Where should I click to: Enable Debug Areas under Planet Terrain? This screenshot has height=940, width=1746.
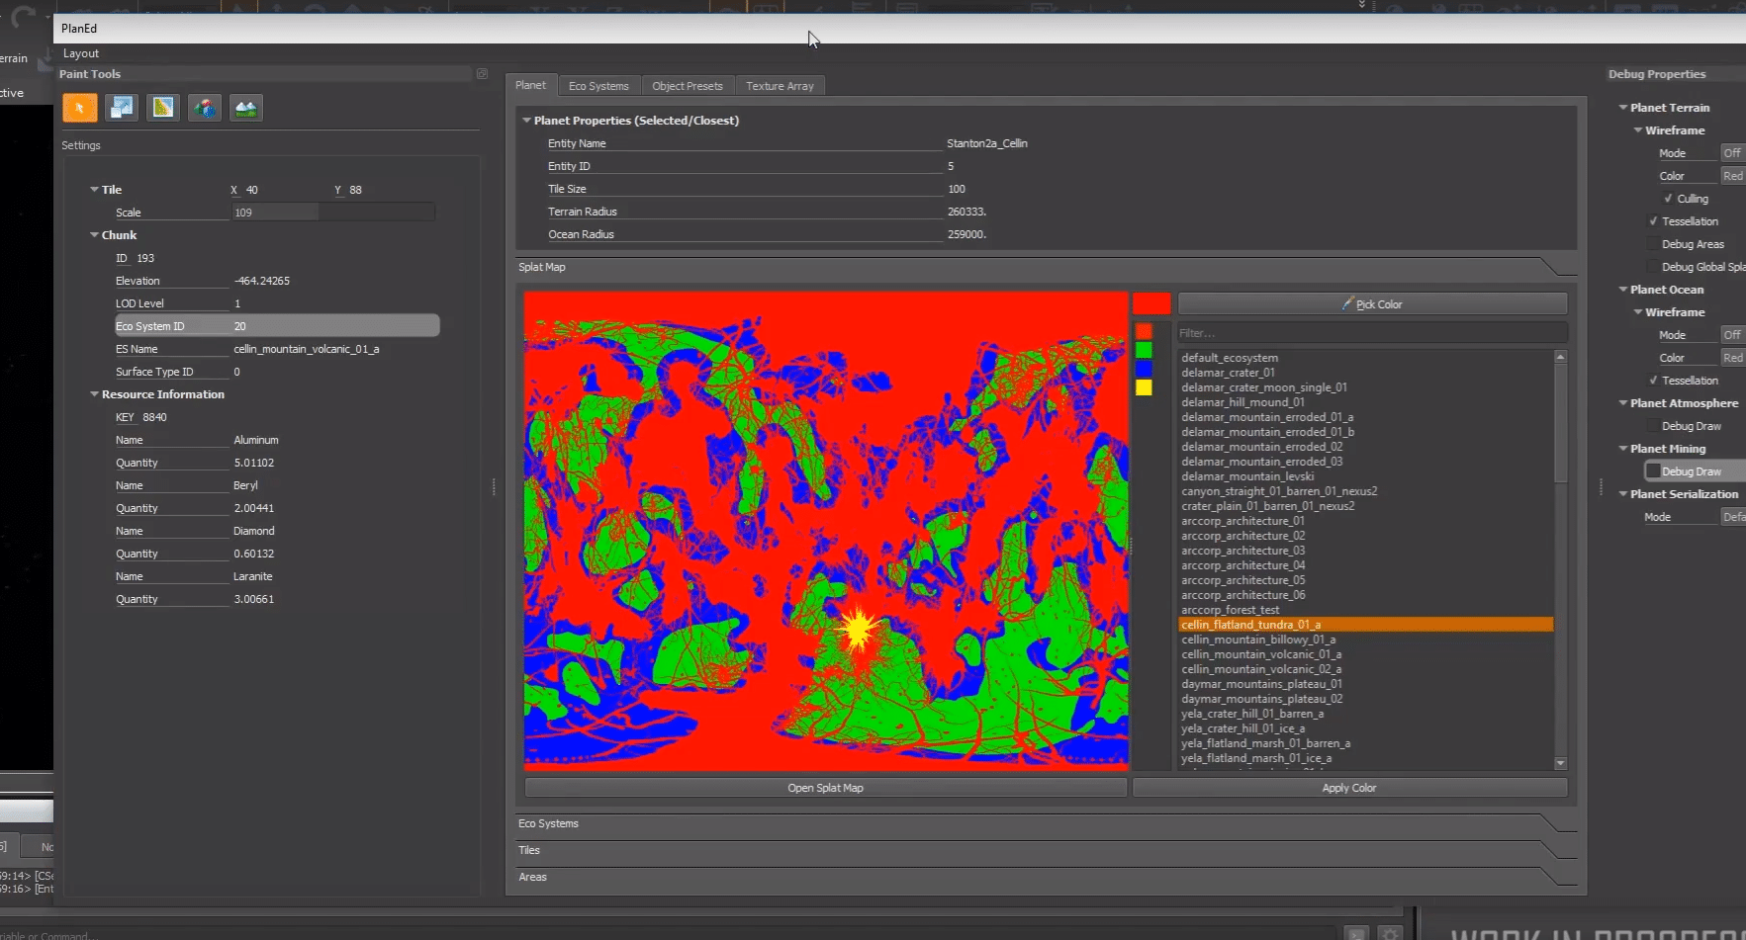click(x=1653, y=244)
